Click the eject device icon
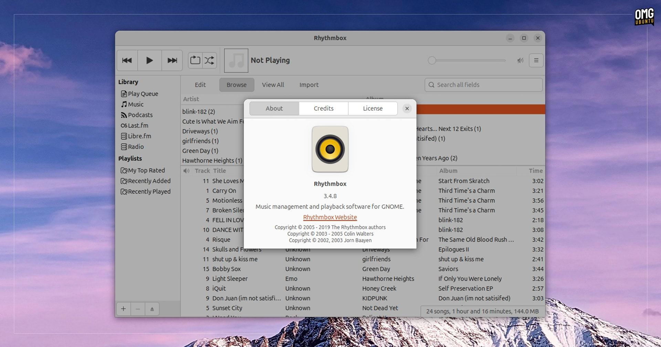Viewport: 661px width, 347px height. 152,309
